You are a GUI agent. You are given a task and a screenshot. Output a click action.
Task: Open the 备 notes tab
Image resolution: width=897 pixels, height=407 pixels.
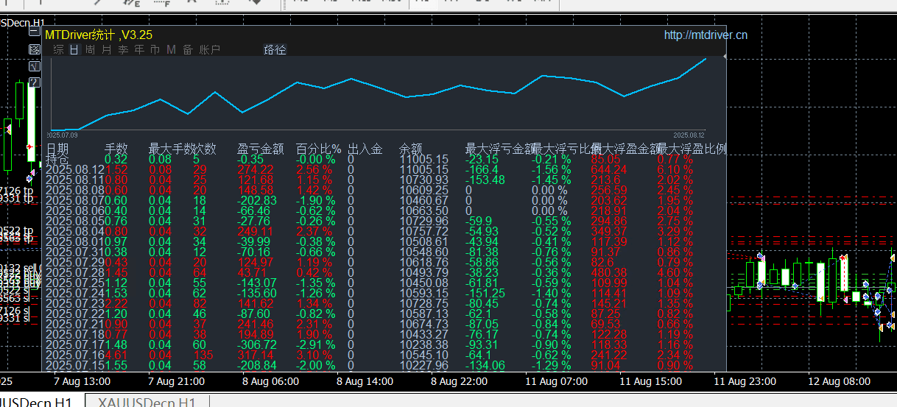(188, 50)
